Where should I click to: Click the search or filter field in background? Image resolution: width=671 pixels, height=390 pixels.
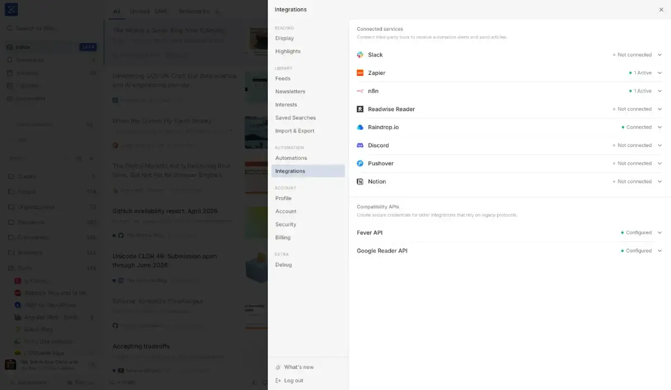pos(51,28)
